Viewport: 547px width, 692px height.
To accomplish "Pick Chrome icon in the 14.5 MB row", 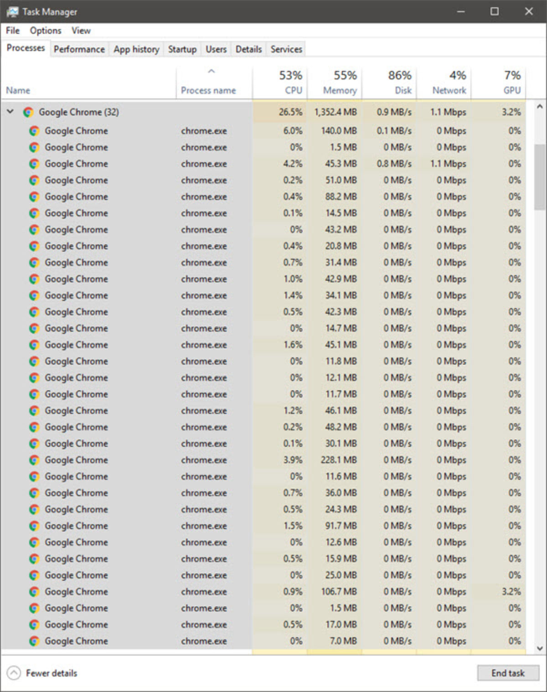I will coord(34,213).
